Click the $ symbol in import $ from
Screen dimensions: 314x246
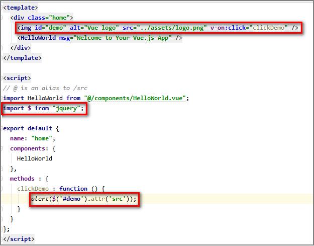(x=29, y=108)
